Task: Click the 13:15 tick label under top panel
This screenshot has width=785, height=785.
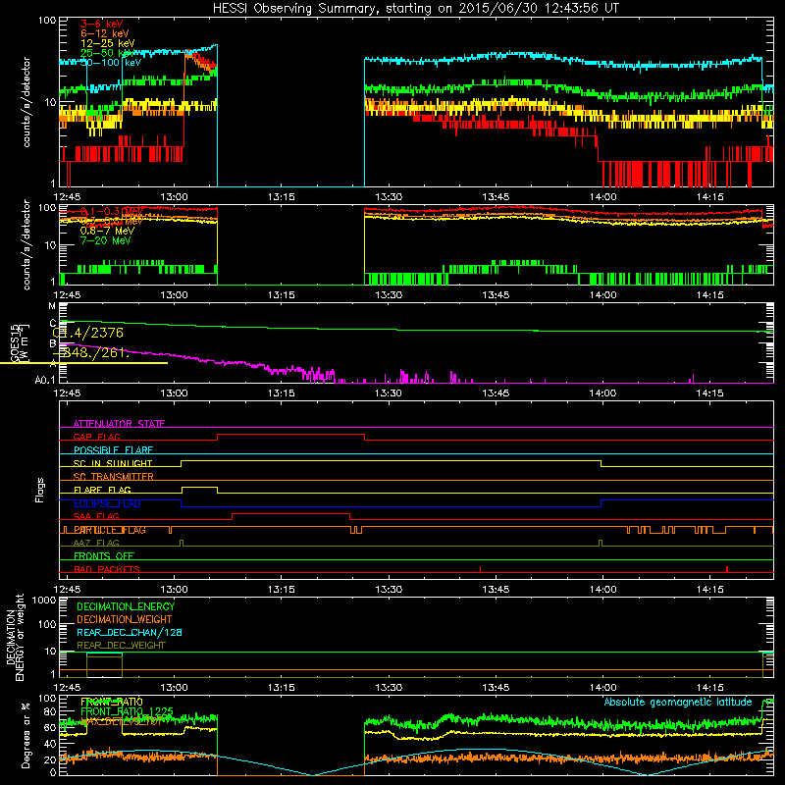Action: [281, 197]
